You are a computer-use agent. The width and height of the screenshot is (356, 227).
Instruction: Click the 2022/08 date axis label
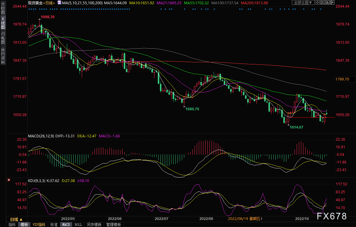coord(206,218)
